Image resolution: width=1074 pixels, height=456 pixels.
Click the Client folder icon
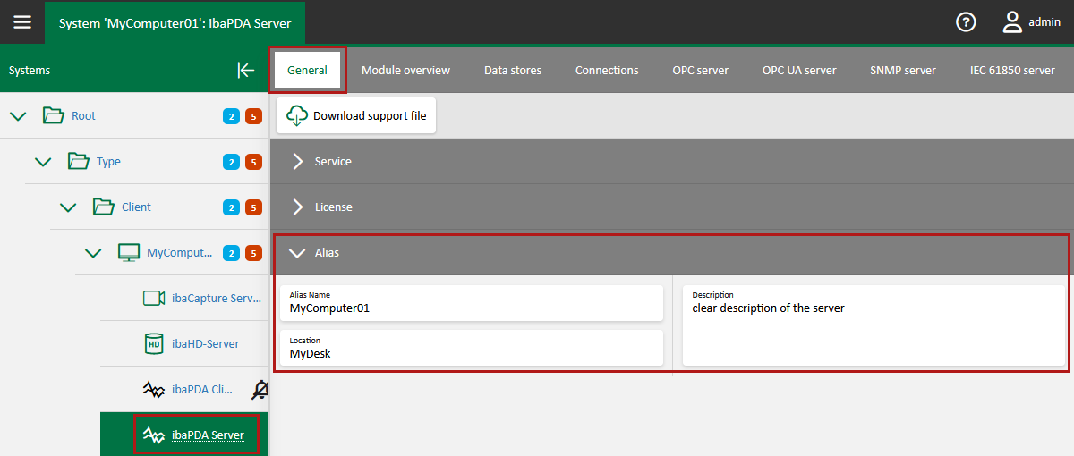(104, 207)
